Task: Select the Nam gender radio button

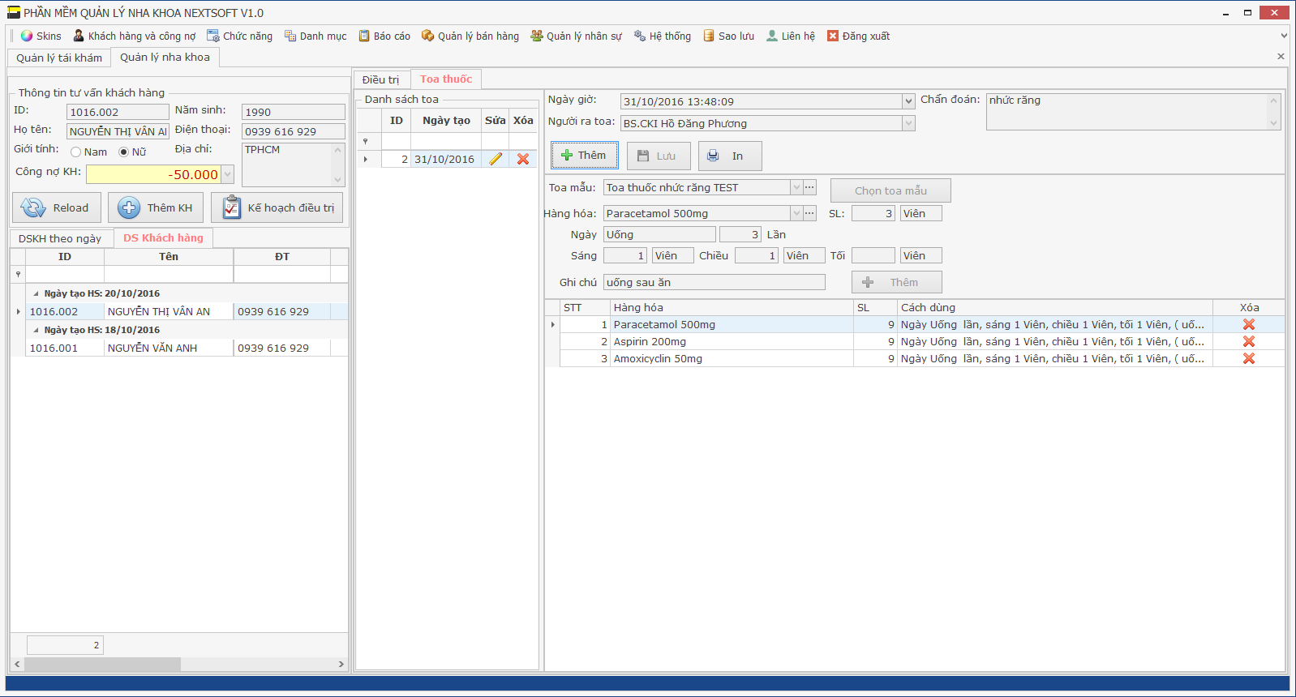Action: pos(76,152)
